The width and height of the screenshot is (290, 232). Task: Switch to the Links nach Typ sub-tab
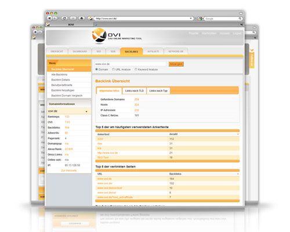pyautogui.click(x=158, y=90)
